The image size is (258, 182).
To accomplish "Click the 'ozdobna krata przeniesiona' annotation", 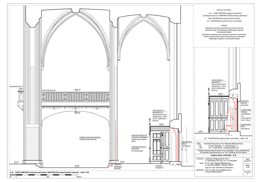I will [x=88, y=138].
